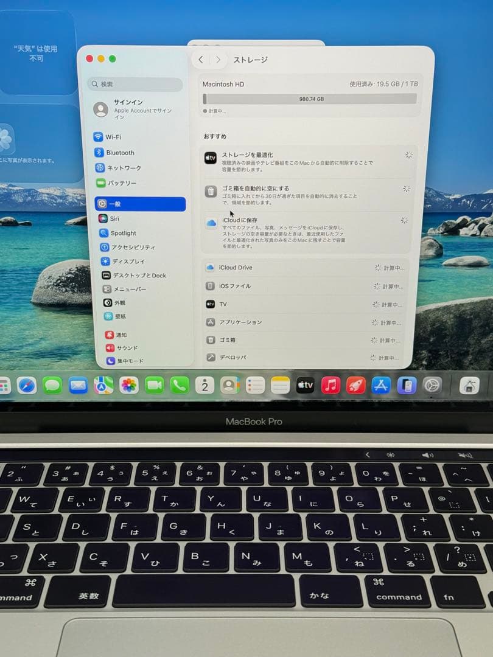The height and width of the screenshot is (657, 493).
Task: Open the Apple TV app in Dock
Action: pyautogui.click(x=305, y=386)
